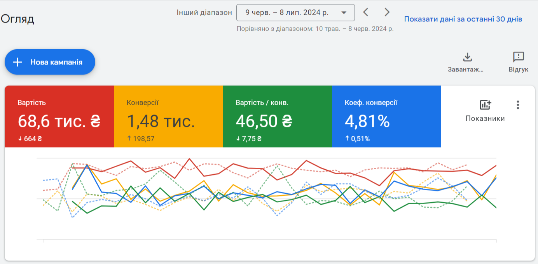Image resolution: width=538 pixels, height=264 pixels.
Task: Go to next date range arrow
Action: tap(387, 12)
